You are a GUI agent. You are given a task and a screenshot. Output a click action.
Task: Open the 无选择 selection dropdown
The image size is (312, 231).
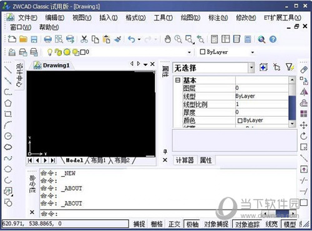click(x=251, y=67)
